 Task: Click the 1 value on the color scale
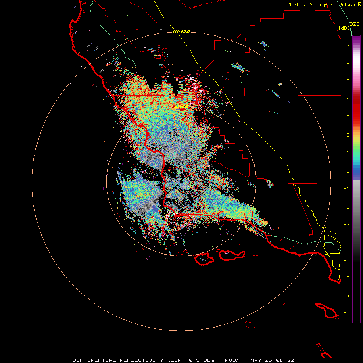(348, 153)
